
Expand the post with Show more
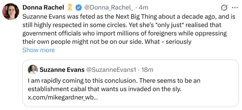click(38, 50)
